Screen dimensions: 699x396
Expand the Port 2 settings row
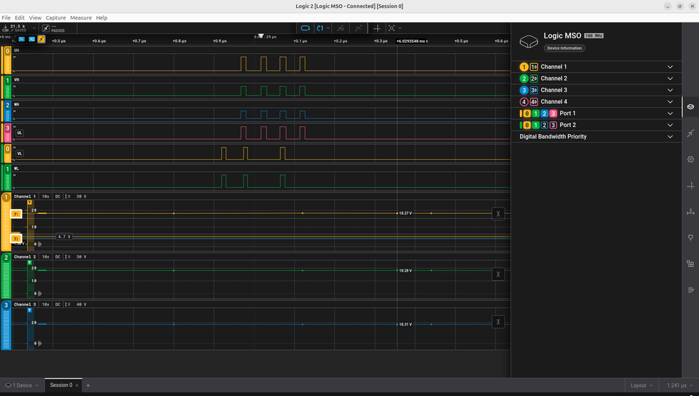tap(596, 125)
